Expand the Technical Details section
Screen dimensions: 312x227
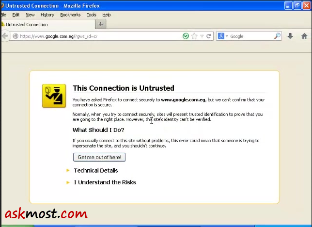coord(96,171)
